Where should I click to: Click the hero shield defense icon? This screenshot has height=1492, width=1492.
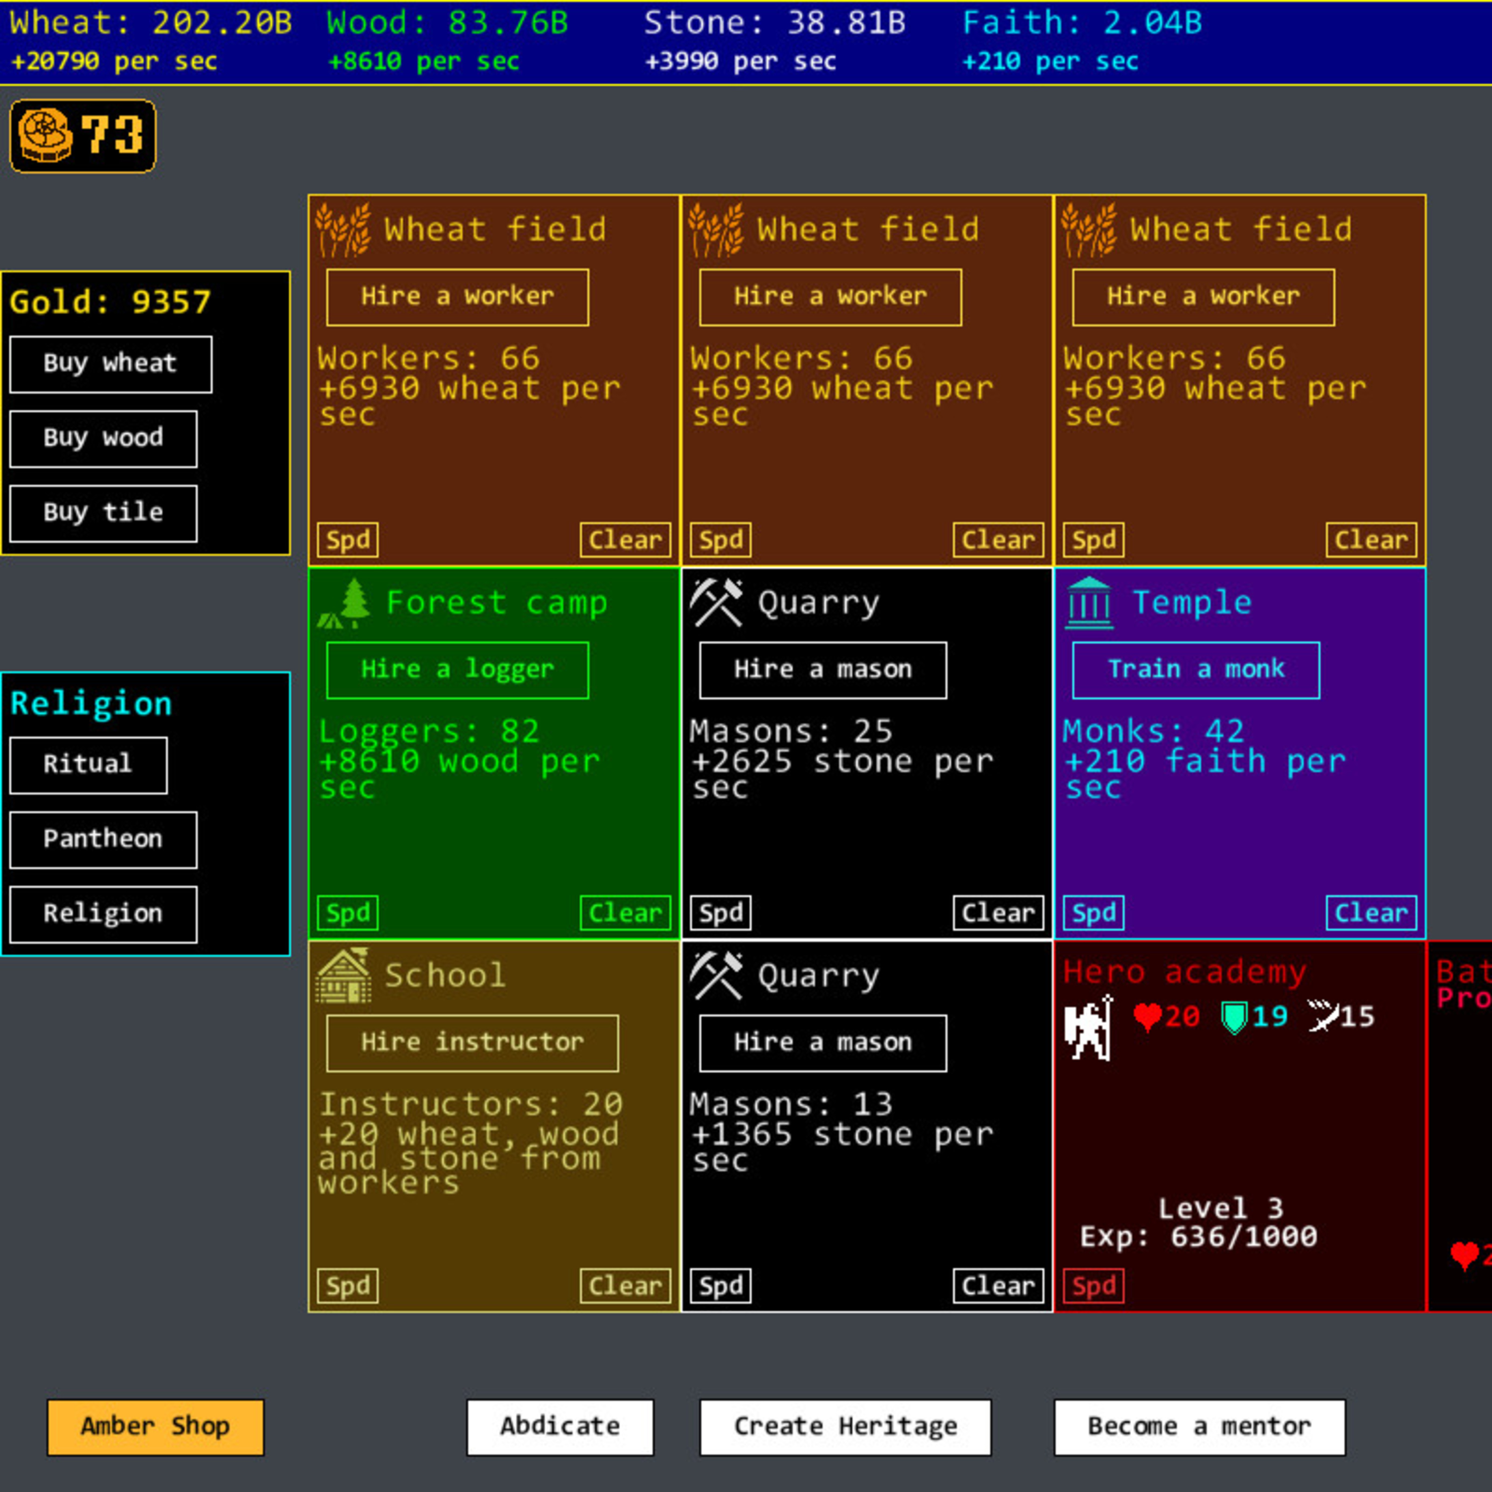point(1234,1017)
